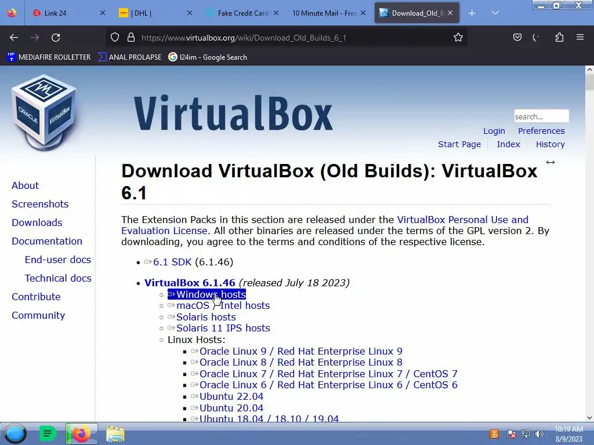
Task: Open the History link
Action: pyautogui.click(x=550, y=144)
